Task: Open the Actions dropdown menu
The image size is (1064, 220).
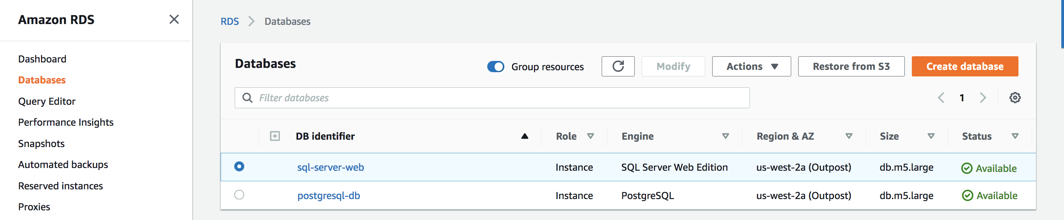Action: click(751, 66)
